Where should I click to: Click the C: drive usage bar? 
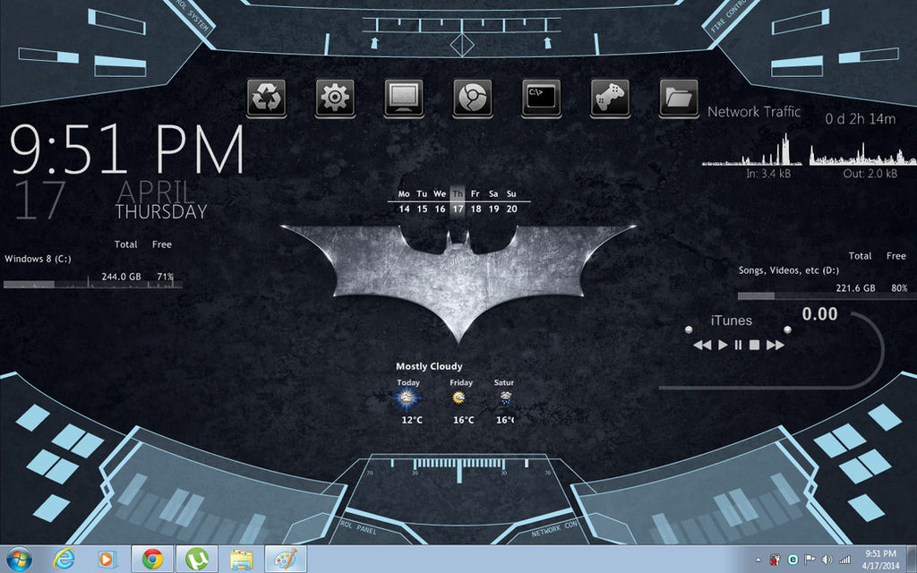pyautogui.click(x=93, y=285)
